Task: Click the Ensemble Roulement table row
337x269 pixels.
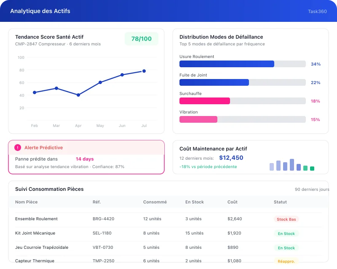Action: (x=36, y=219)
